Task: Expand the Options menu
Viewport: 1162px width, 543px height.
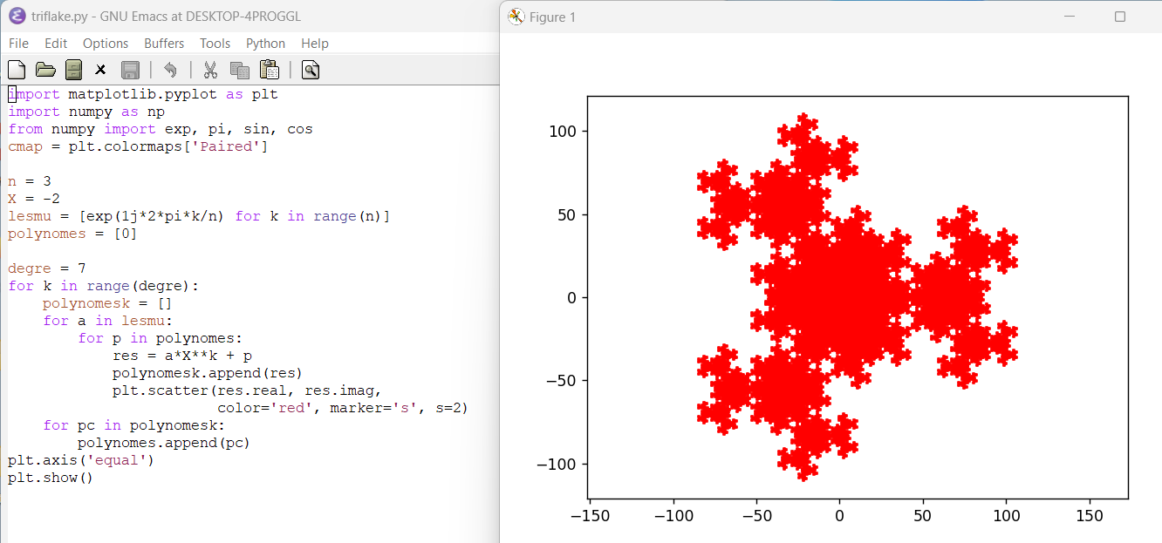Action: pos(106,44)
